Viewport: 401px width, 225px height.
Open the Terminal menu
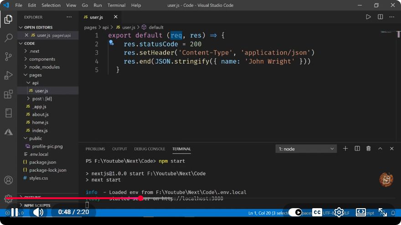(x=116, y=5)
